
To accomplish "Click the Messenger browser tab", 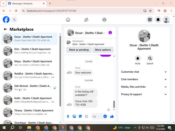I will 26,3.
